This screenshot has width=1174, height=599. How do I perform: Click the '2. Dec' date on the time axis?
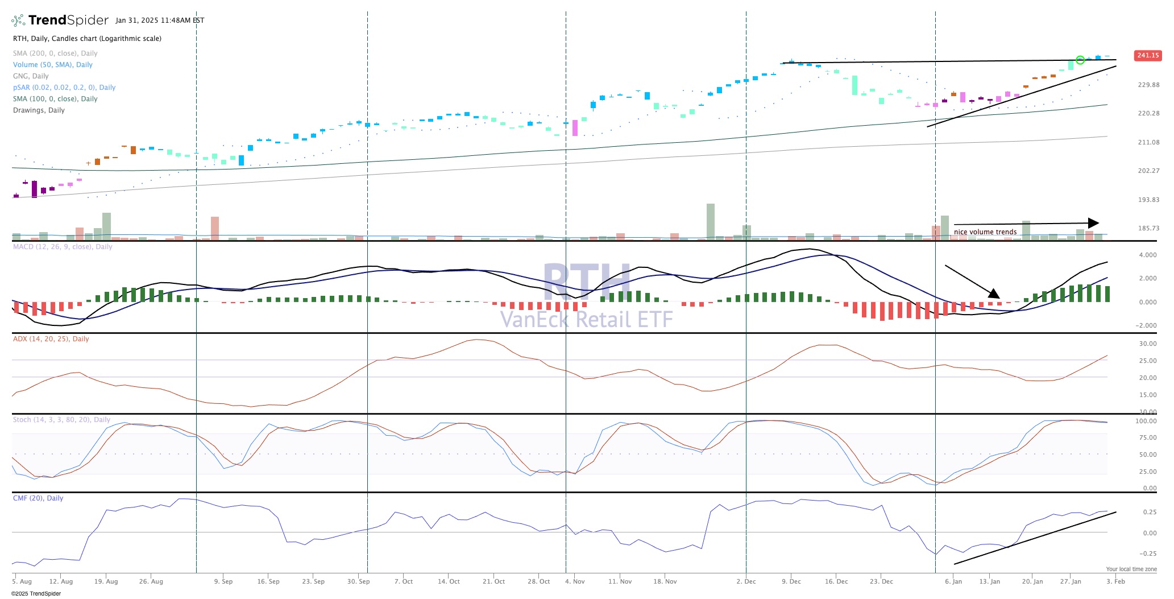click(x=746, y=581)
